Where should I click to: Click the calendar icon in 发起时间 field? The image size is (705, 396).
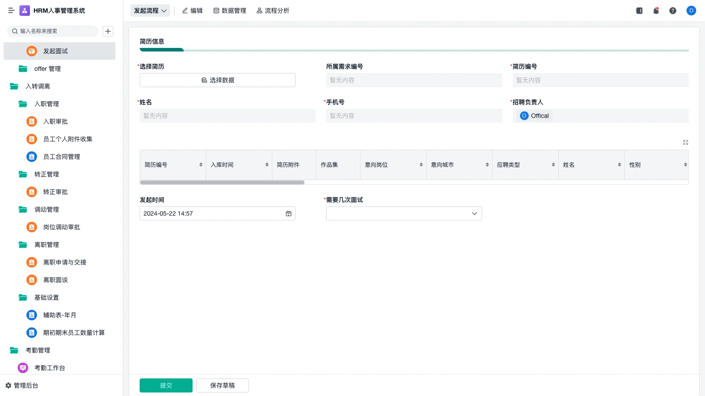point(289,213)
